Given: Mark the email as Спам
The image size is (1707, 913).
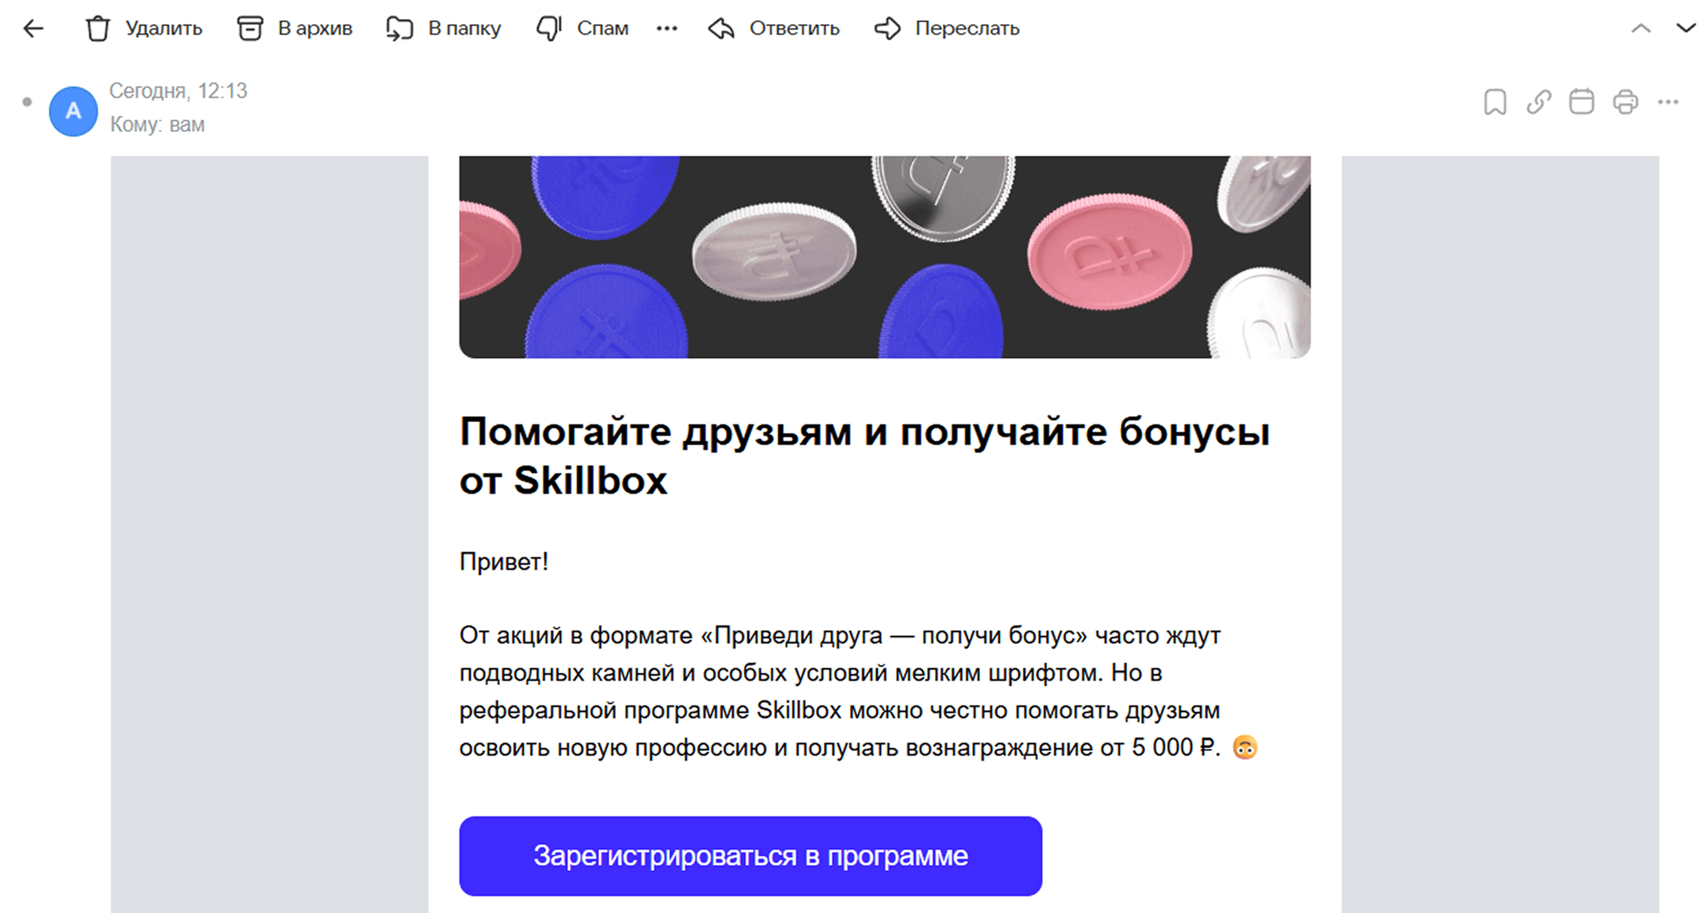Looking at the screenshot, I should [x=582, y=28].
